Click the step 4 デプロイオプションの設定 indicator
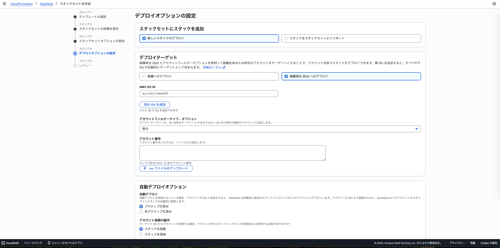Viewport: 500px width, 248px height. (75, 54)
